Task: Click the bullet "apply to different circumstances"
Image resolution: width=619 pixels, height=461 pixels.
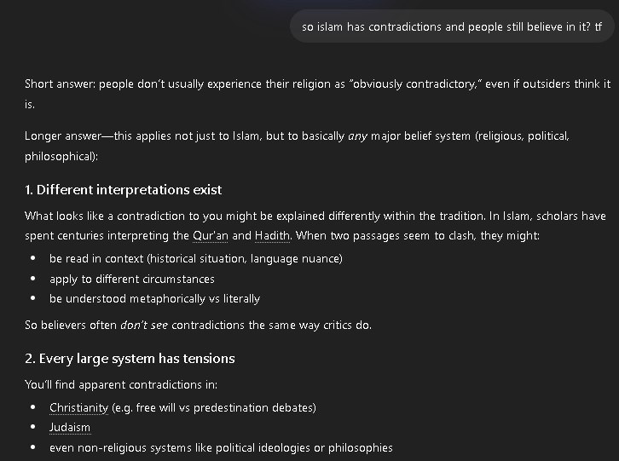Action: pos(132,279)
